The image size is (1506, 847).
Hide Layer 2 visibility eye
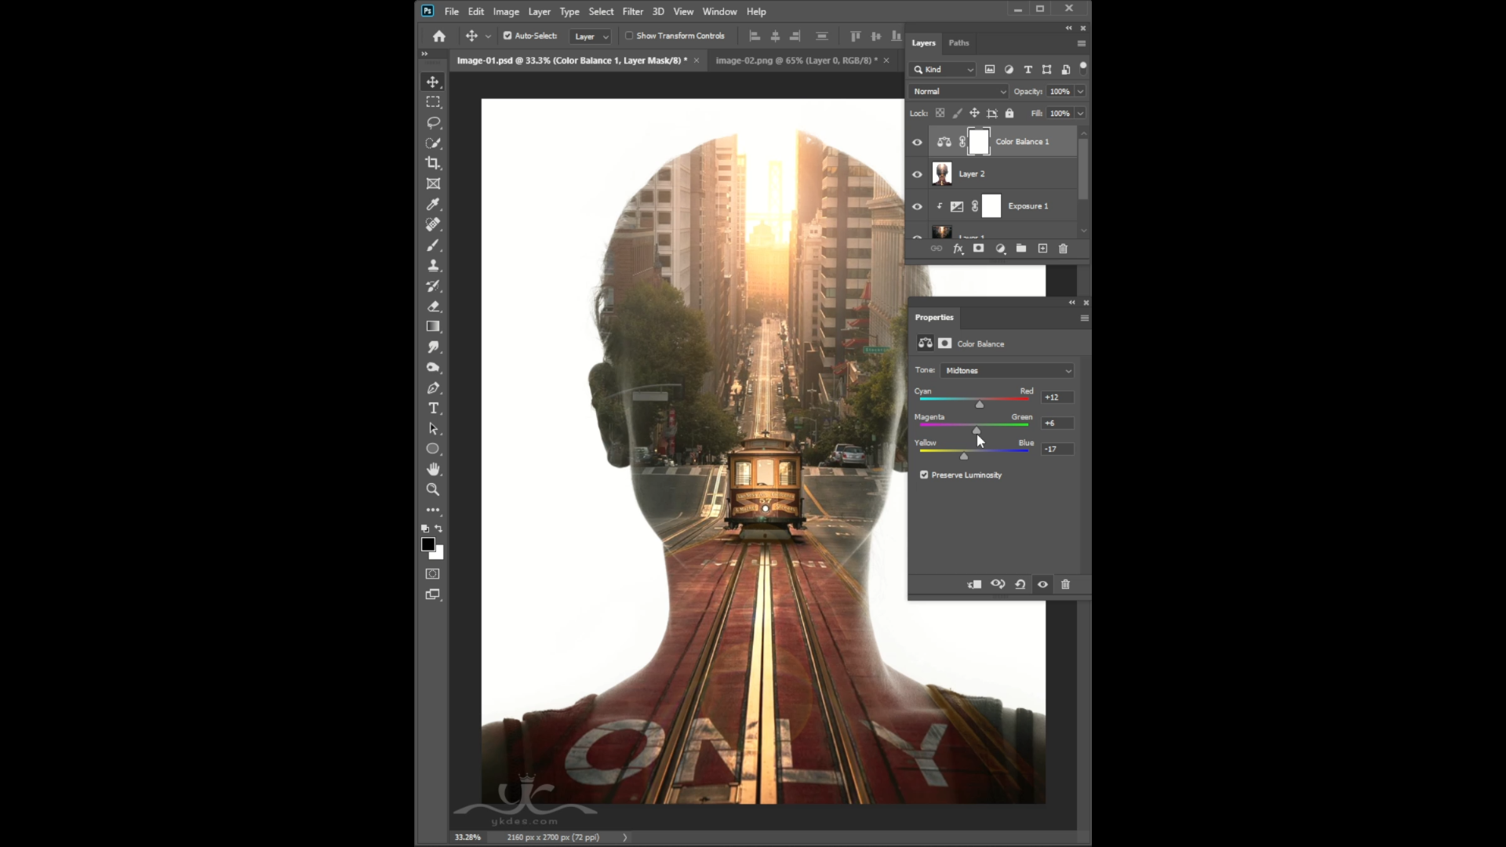(x=917, y=174)
